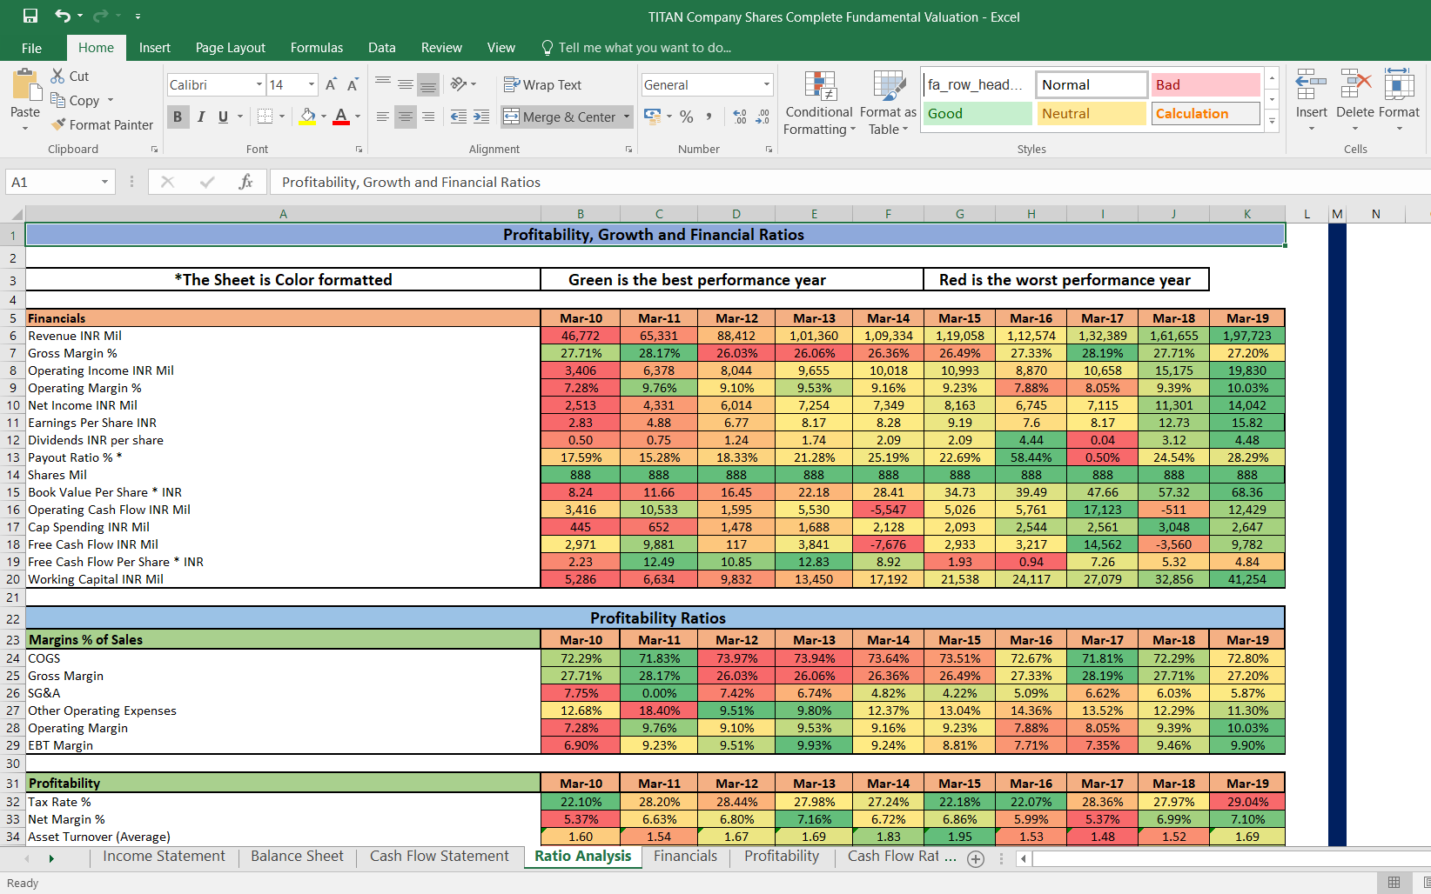
Task: Toggle Wrap Text
Action: [x=542, y=84]
